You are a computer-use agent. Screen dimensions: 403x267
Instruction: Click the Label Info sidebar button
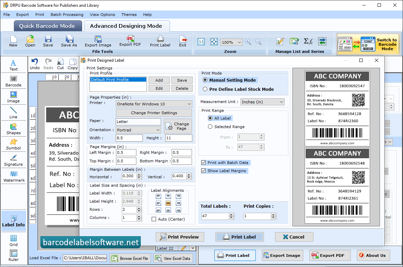click(x=13, y=221)
